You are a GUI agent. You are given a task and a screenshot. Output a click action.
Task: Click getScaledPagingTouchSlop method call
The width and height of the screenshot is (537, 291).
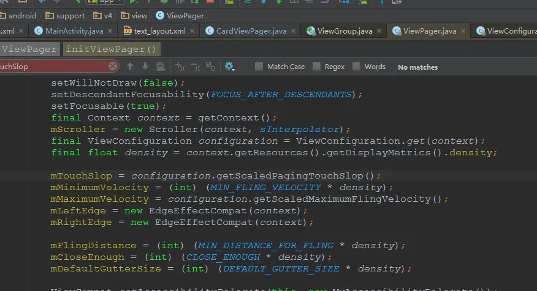(x=290, y=176)
